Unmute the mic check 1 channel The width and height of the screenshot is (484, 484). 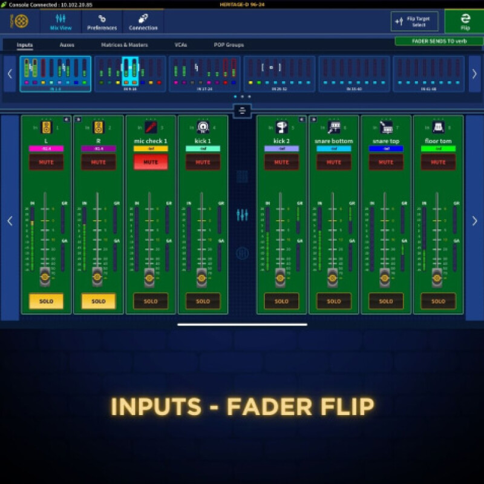(151, 162)
